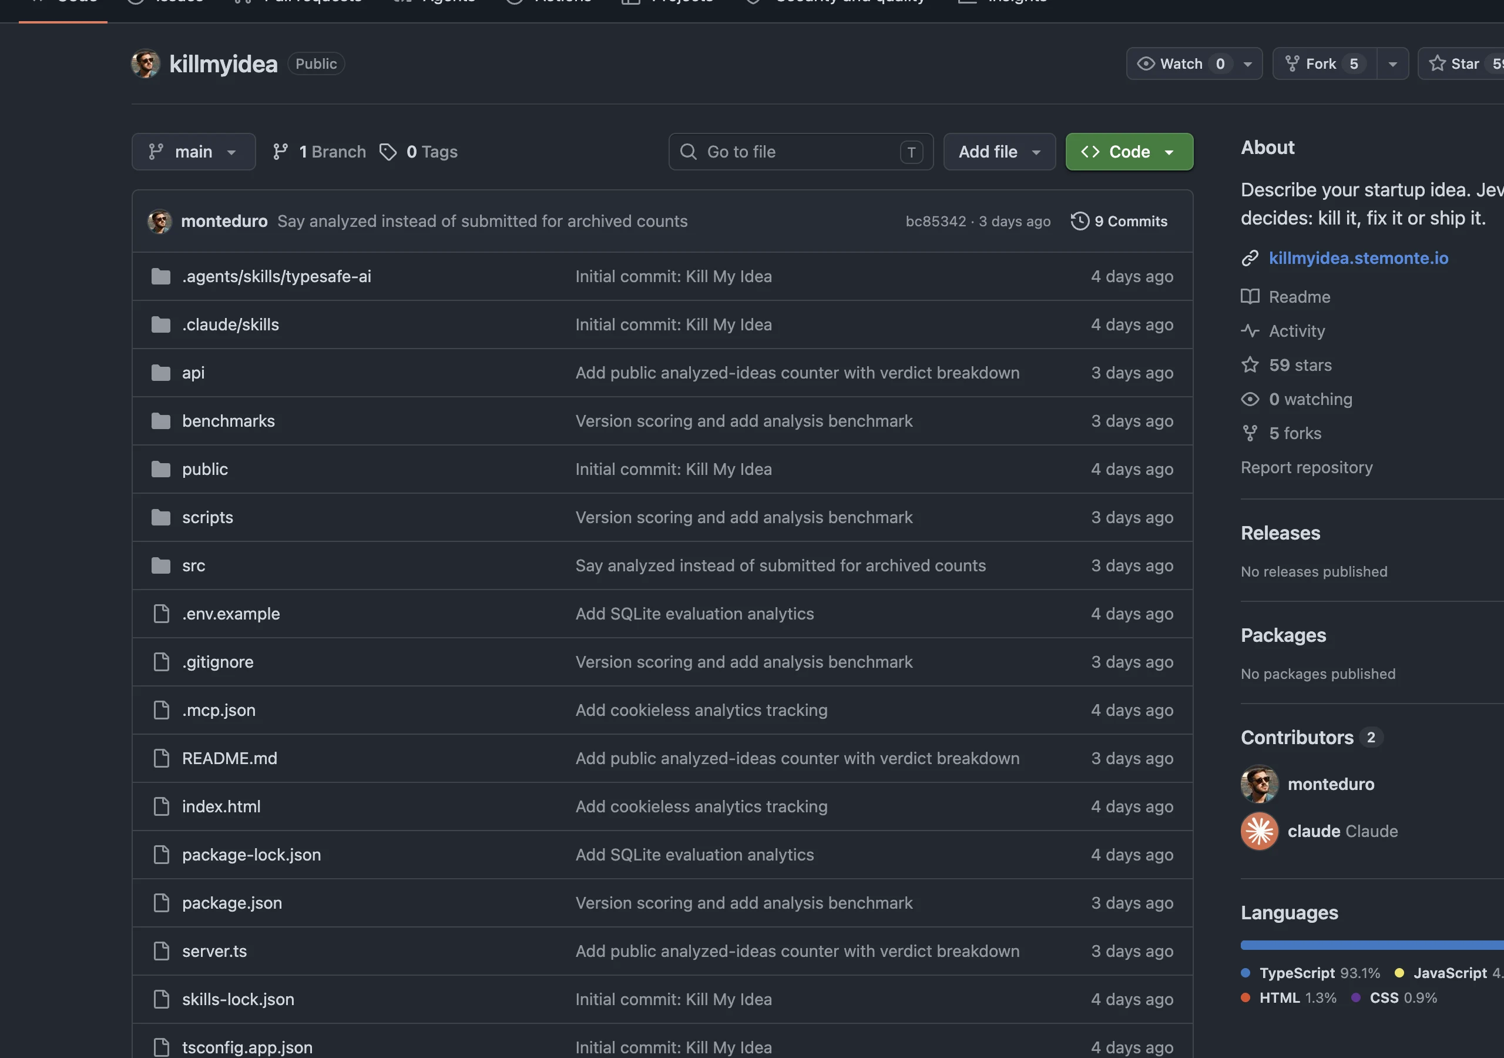
Task: Click Report repository link
Action: (1306, 467)
